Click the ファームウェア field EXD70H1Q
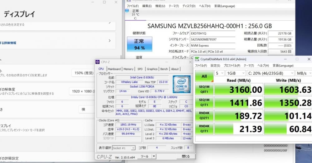The image size is (312, 163). (212, 34)
